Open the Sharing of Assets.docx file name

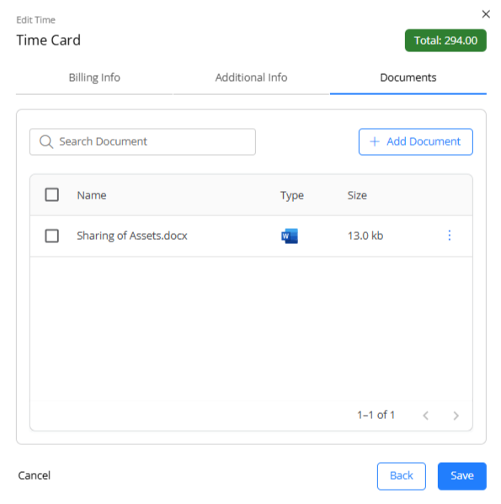click(132, 236)
